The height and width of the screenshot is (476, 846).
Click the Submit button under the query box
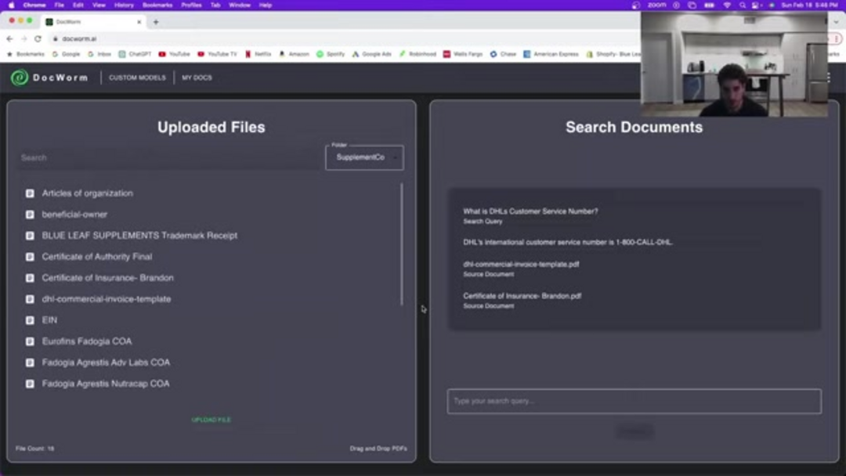(x=634, y=431)
